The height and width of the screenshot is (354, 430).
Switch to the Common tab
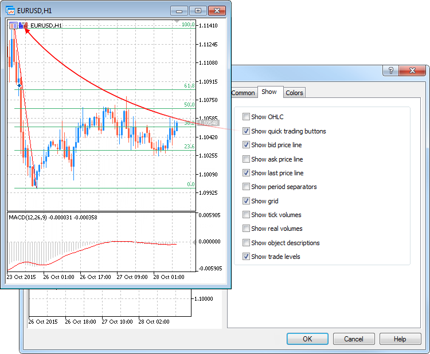point(243,93)
